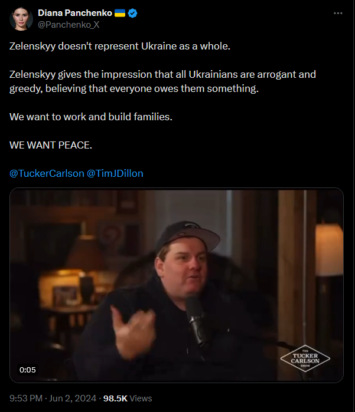355x412 pixels.
Task: Open the @TimJDillon mention
Action: [115, 173]
